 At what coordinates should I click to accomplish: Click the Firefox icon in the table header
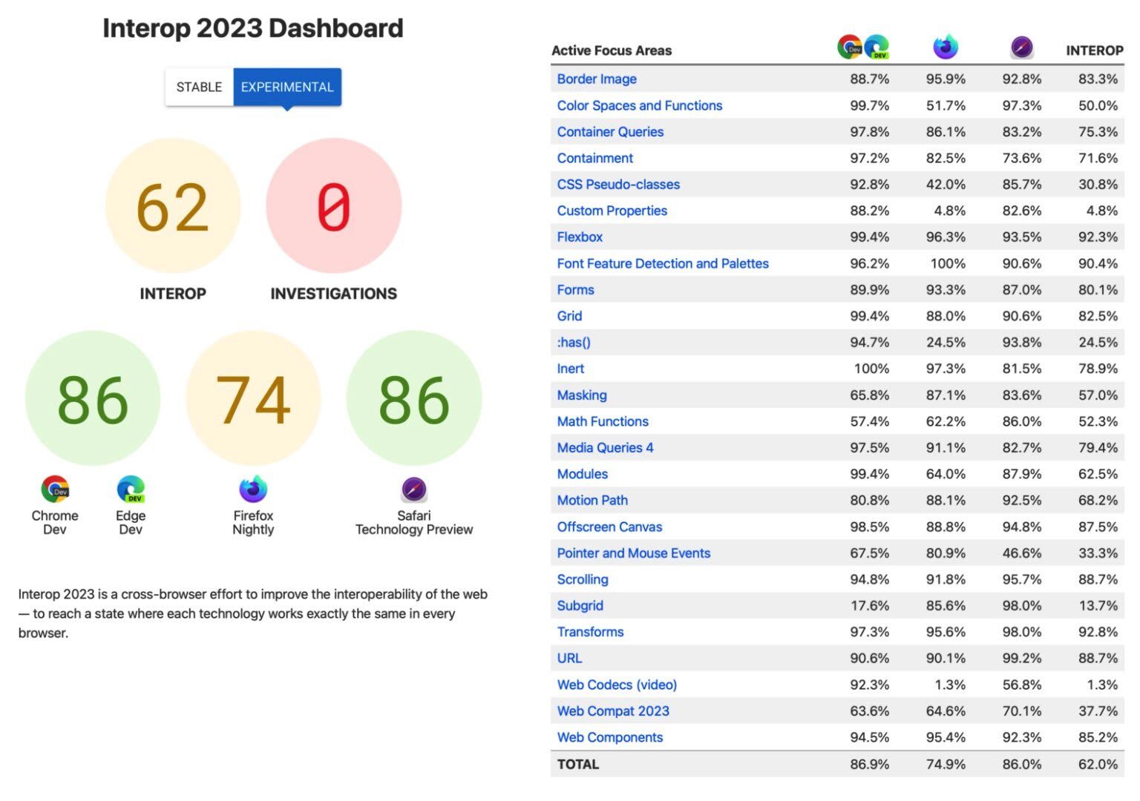click(946, 47)
